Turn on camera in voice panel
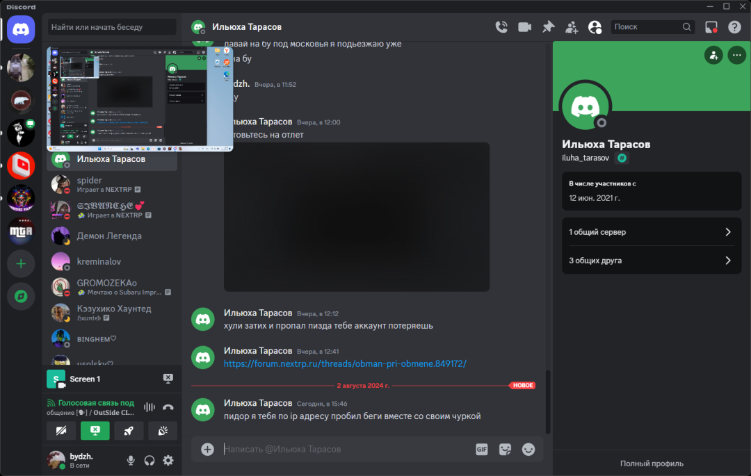Viewport: 751px width, 476px height. (x=61, y=431)
